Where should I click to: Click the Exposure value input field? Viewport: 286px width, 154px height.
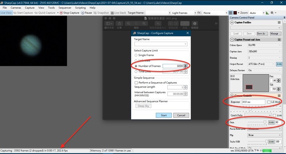253,102
